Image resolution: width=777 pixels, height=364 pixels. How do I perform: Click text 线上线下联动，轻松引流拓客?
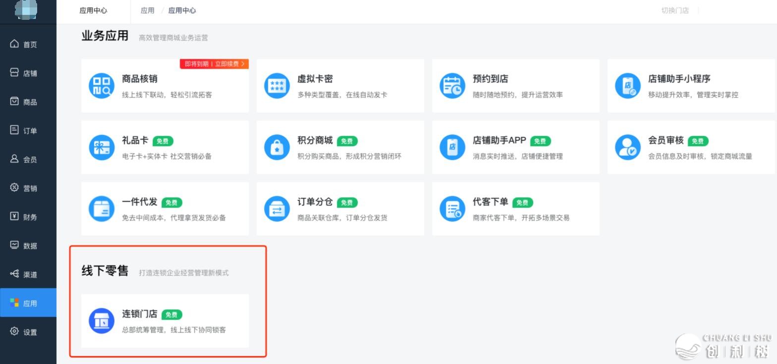tap(167, 95)
